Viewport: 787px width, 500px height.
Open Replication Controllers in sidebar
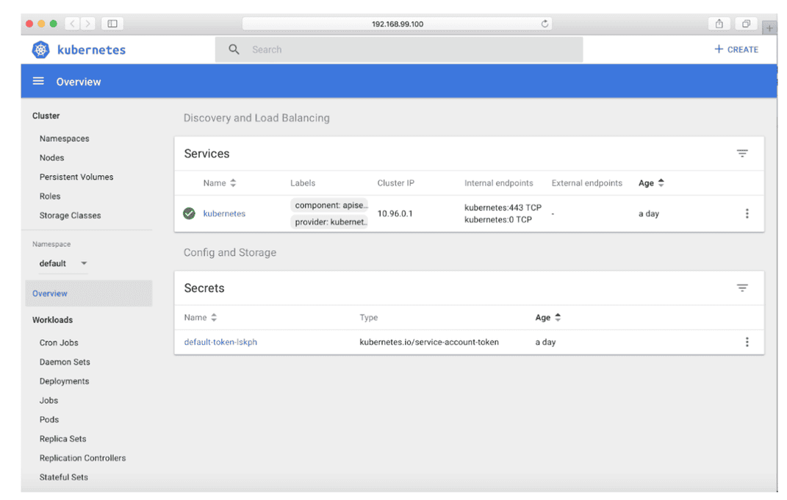83,458
